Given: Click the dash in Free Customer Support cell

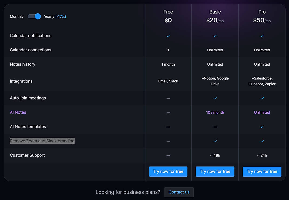Looking at the screenshot, I should (x=168, y=155).
